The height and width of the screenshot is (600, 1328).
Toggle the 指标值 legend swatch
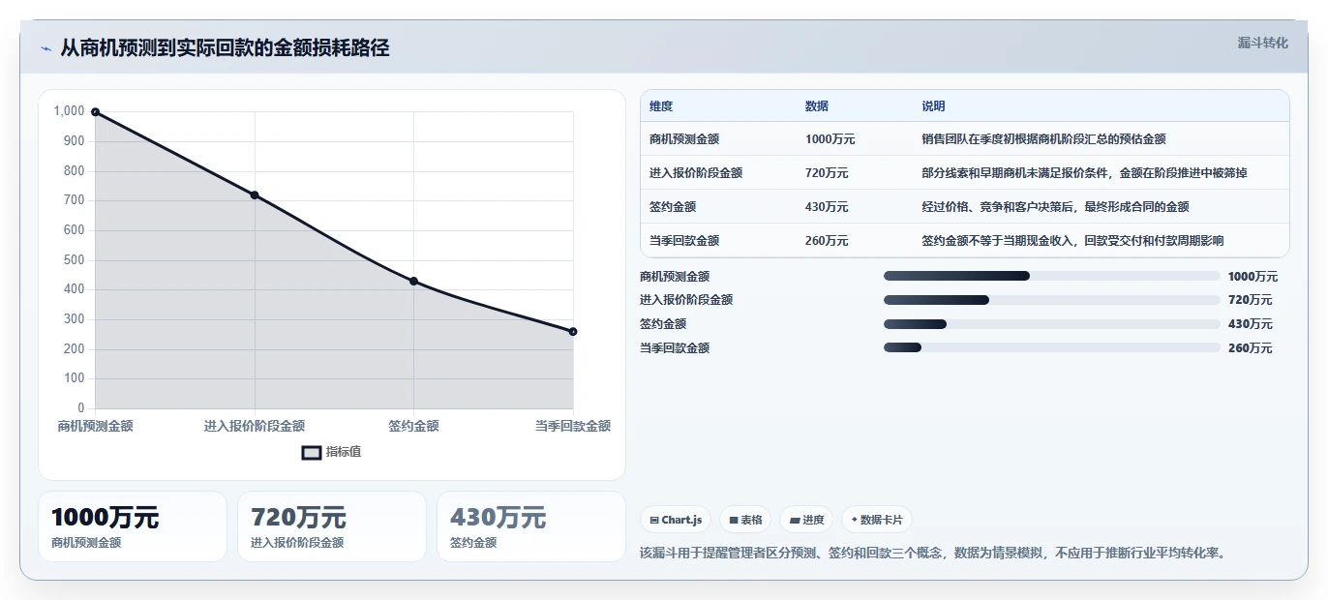[312, 452]
